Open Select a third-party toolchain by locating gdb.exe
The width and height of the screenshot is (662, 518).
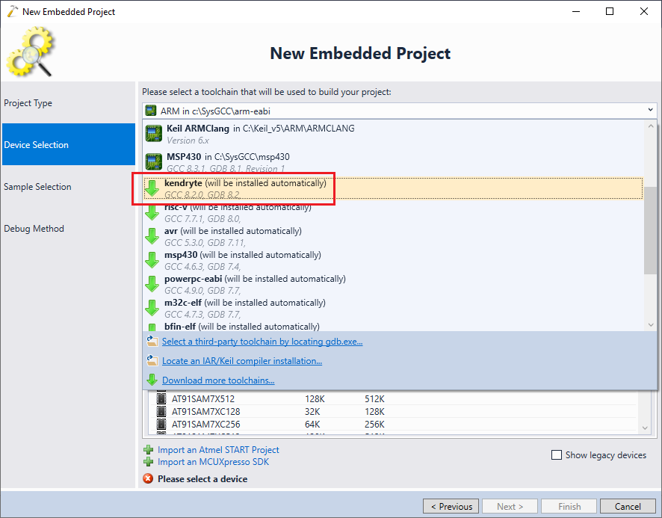(262, 342)
